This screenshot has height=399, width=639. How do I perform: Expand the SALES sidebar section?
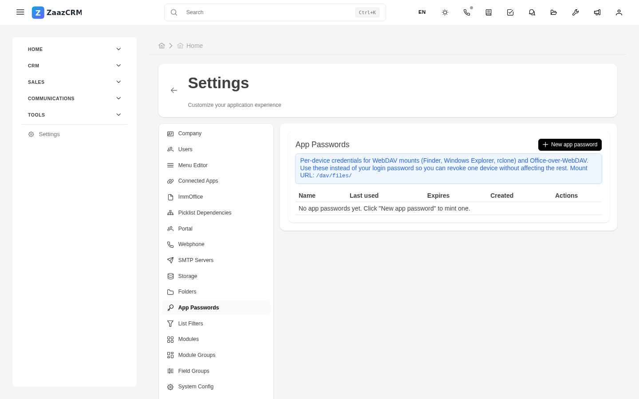(75, 82)
